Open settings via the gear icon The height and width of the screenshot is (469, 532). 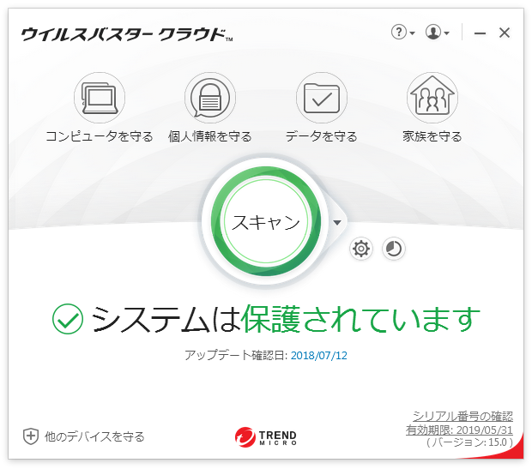coord(361,249)
